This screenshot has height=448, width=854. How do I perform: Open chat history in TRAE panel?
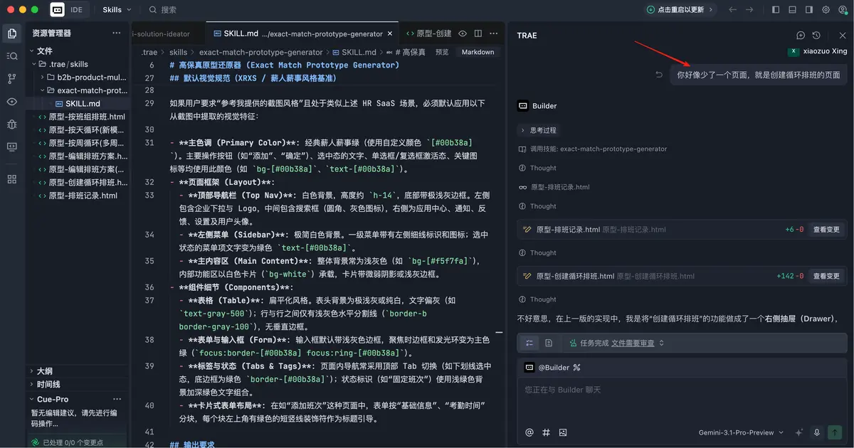point(816,35)
